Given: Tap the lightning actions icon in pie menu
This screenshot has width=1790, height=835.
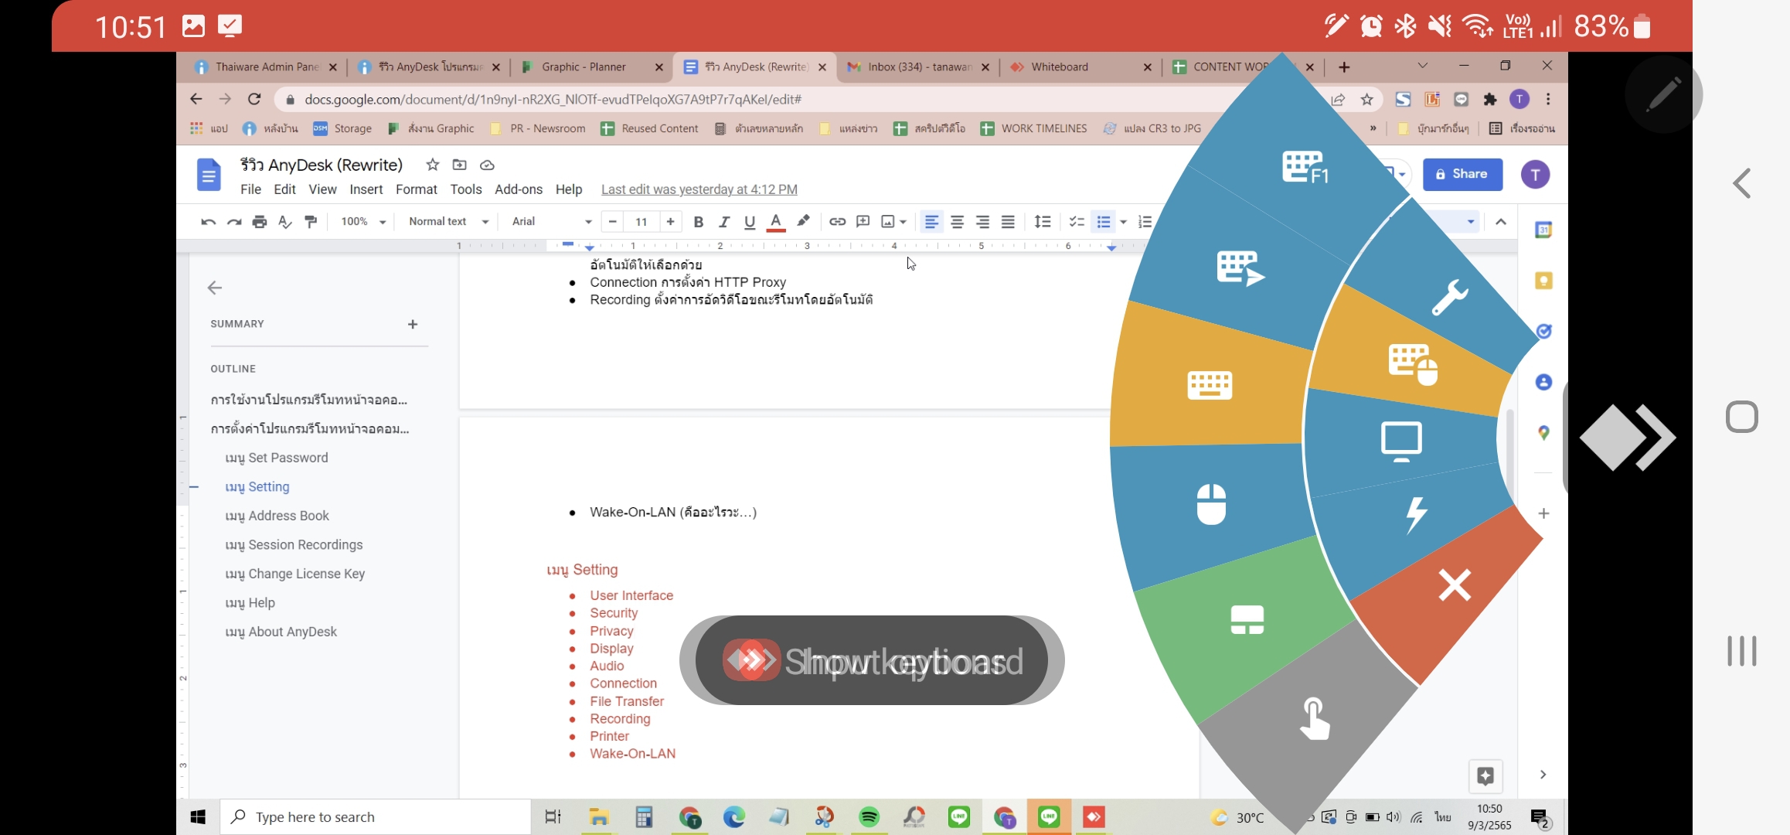Looking at the screenshot, I should coord(1416,514).
